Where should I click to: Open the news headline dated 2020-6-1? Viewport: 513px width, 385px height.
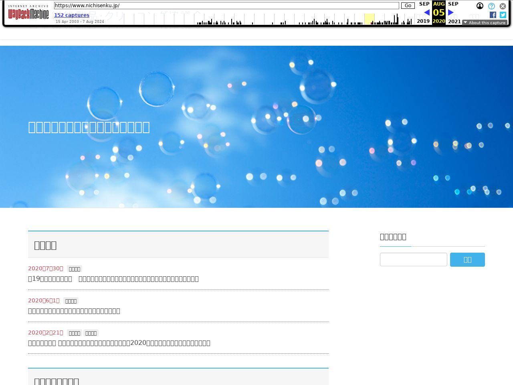point(74,311)
